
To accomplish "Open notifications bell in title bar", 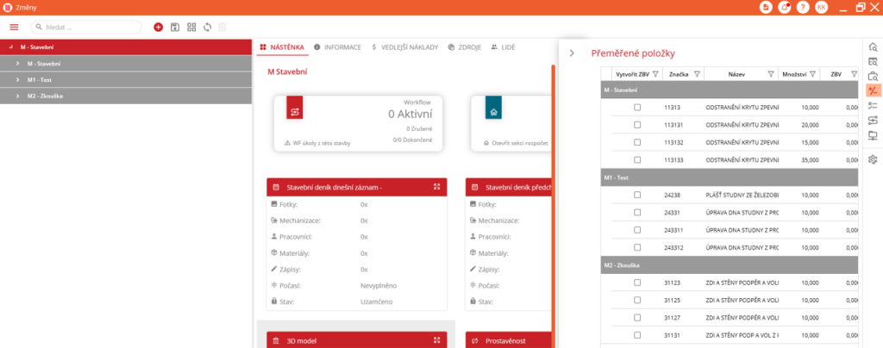I will pyautogui.click(x=785, y=7).
